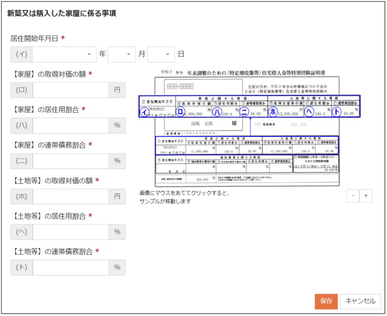The height and width of the screenshot is (316, 387).
Task: Zoom out sample image with minus button
Action: [x=353, y=196]
